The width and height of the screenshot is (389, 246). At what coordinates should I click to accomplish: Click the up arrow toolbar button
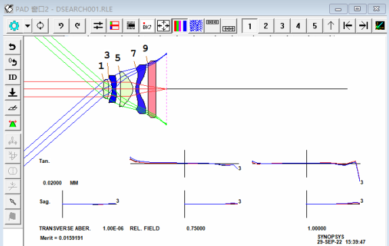(x=331, y=26)
